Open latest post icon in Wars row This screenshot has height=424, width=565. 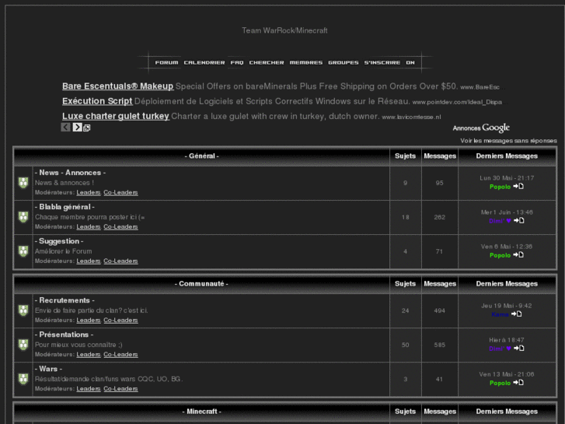518,383
